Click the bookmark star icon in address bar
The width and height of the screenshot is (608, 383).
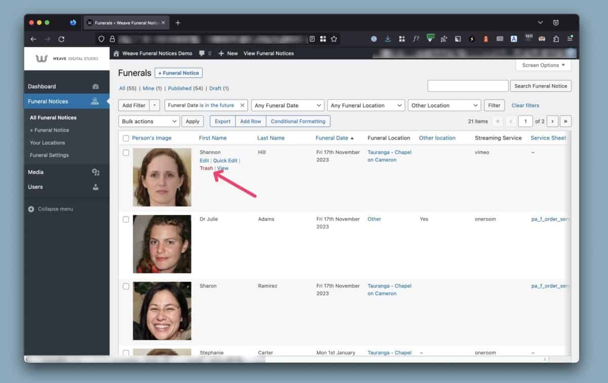pyautogui.click(x=334, y=39)
